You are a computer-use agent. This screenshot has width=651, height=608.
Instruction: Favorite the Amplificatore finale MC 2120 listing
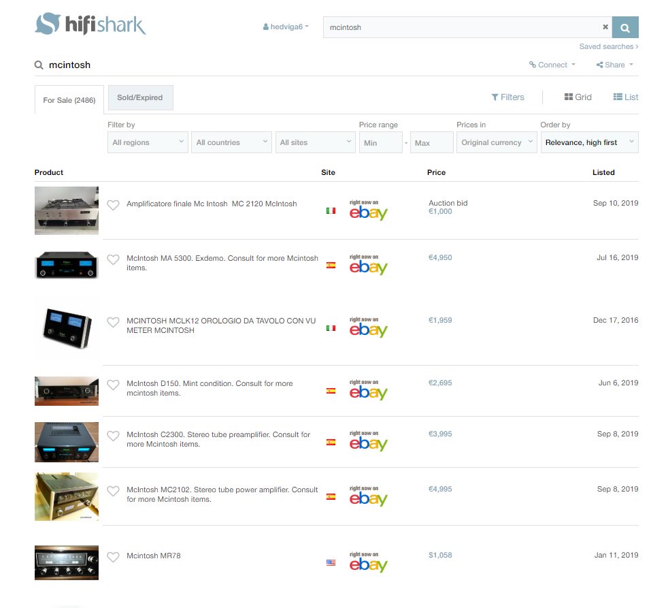(x=114, y=204)
